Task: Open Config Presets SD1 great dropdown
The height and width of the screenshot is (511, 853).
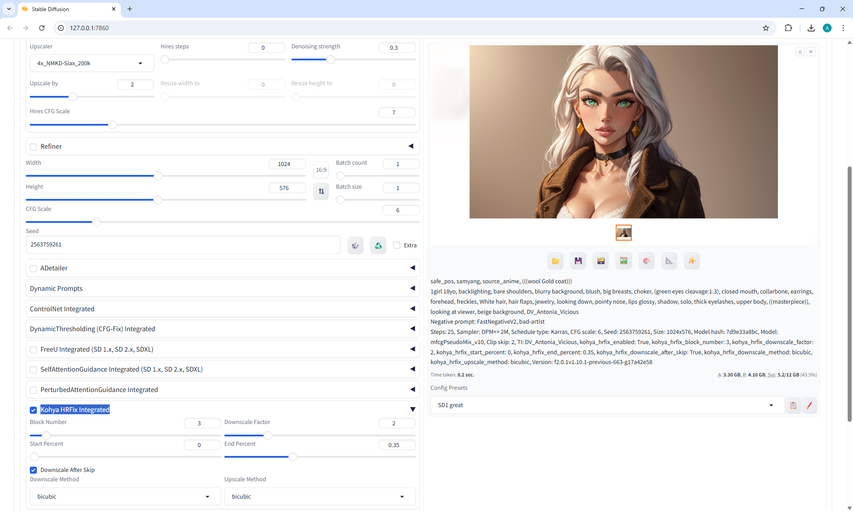Action: [x=607, y=405]
